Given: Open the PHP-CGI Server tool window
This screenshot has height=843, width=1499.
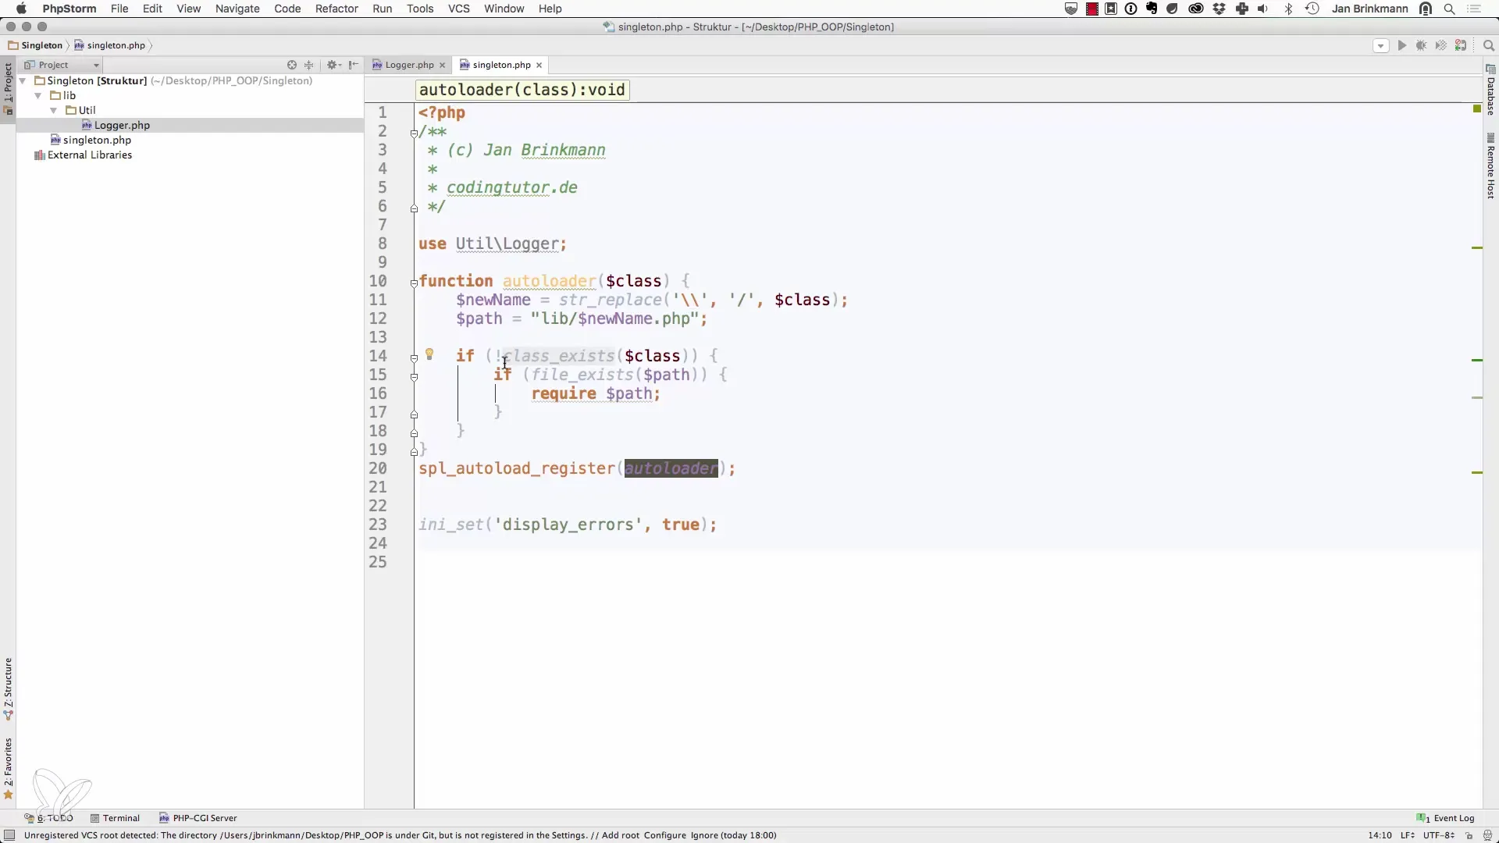Looking at the screenshot, I should click(x=198, y=818).
